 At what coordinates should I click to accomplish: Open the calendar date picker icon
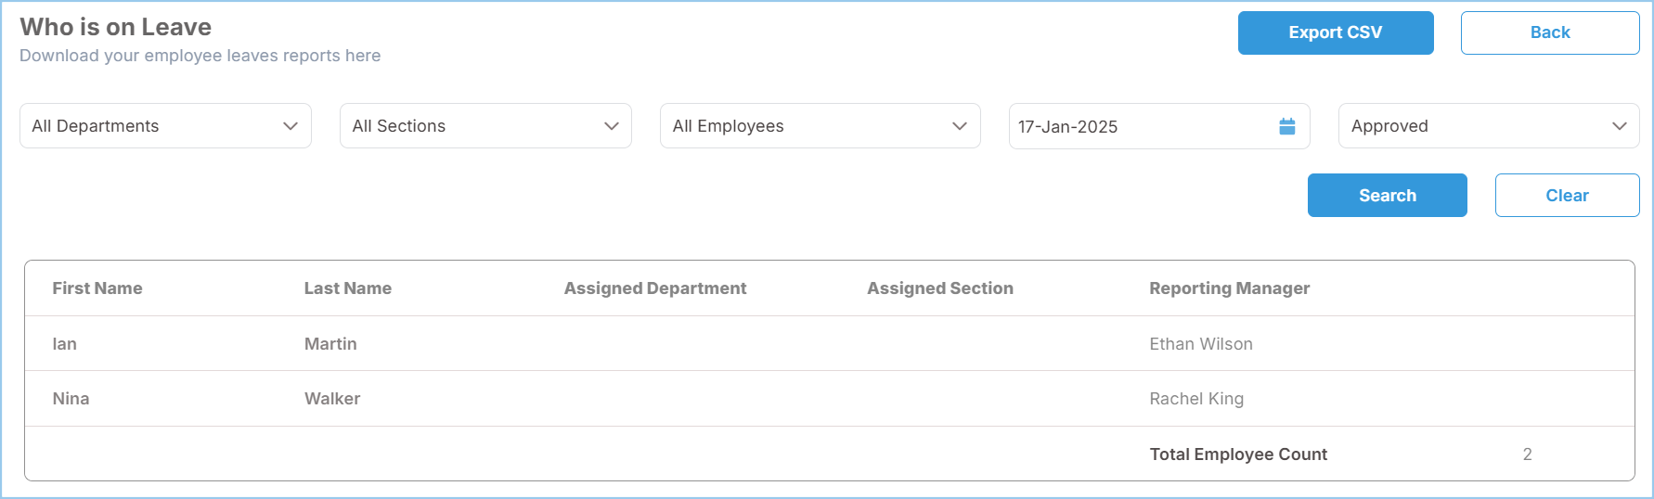coord(1286,126)
